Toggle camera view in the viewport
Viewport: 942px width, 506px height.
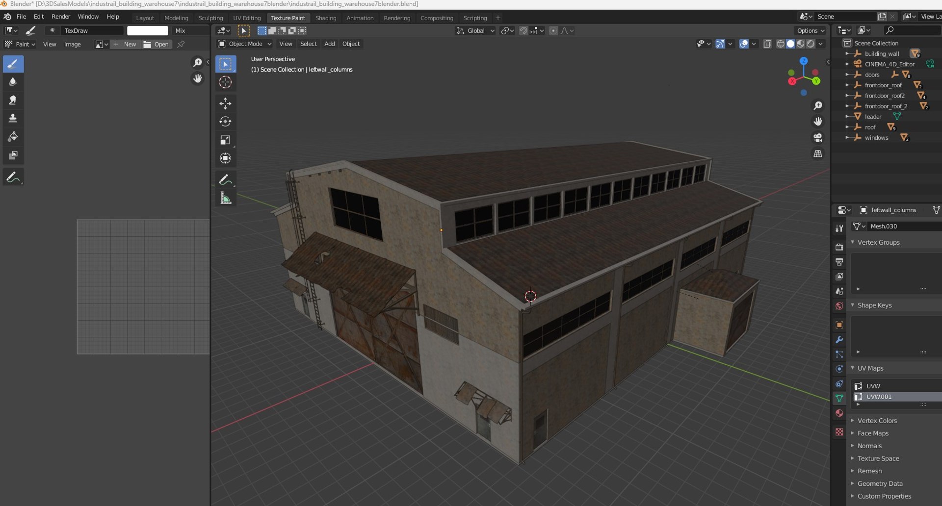[818, 137]
